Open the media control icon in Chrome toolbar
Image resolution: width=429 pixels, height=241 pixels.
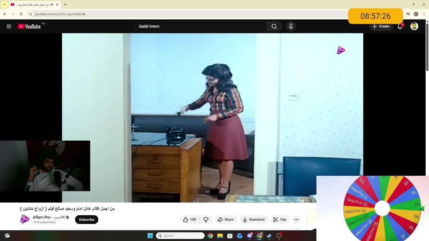(x=408, y=14)
